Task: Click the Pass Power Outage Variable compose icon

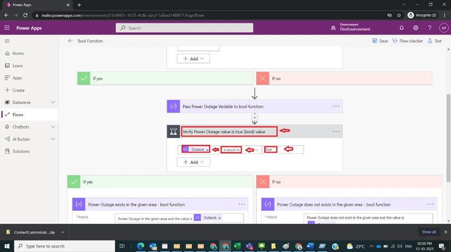Action: coord(174,106)
